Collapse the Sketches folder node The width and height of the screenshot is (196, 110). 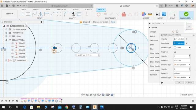pyautogui.click(x=6, y=40)
